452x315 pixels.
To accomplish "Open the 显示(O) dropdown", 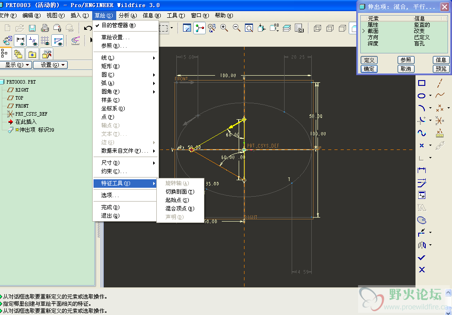I will click(16, 65).
